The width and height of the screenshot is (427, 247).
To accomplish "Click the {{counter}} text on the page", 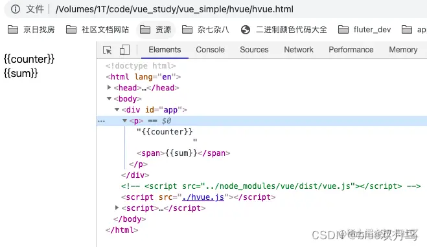I will [x=29, y=59].
